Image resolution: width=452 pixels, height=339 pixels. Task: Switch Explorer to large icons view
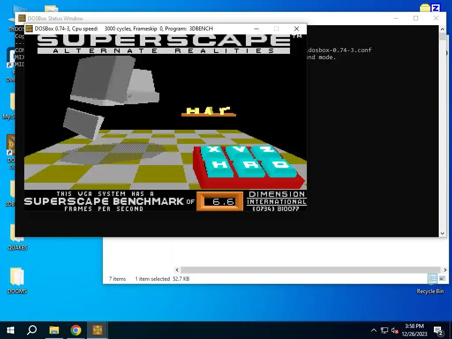tap(442, 279)
